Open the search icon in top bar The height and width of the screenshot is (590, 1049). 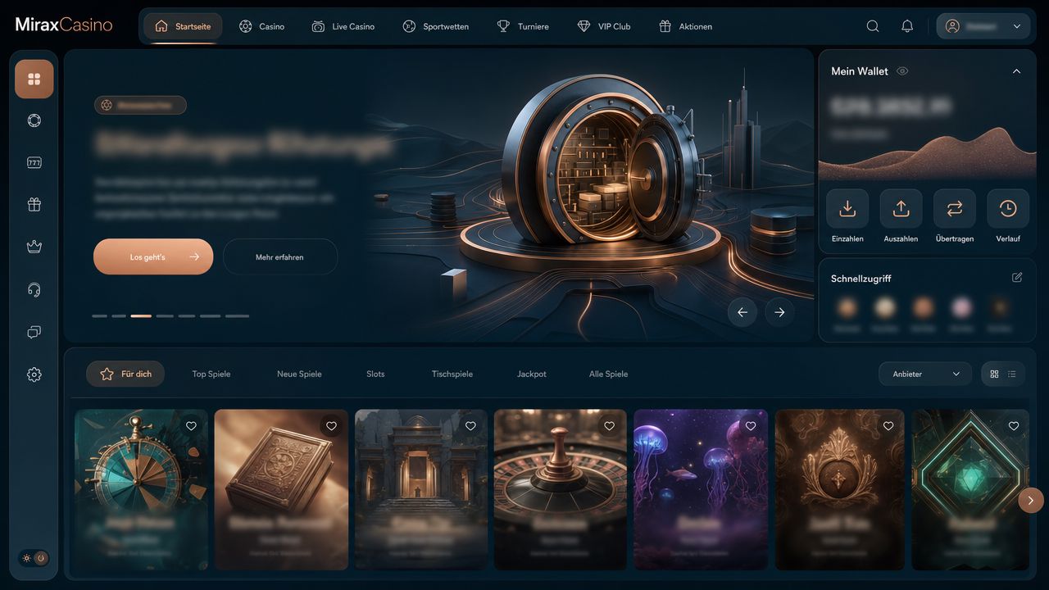click(x=873, y=26)
